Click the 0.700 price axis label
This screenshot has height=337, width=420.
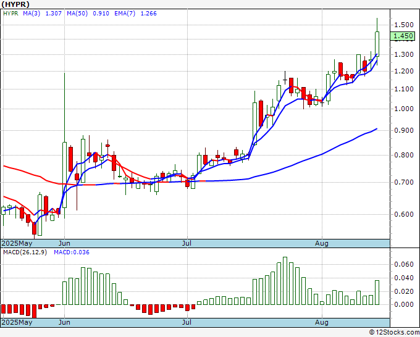pos(404,182)
